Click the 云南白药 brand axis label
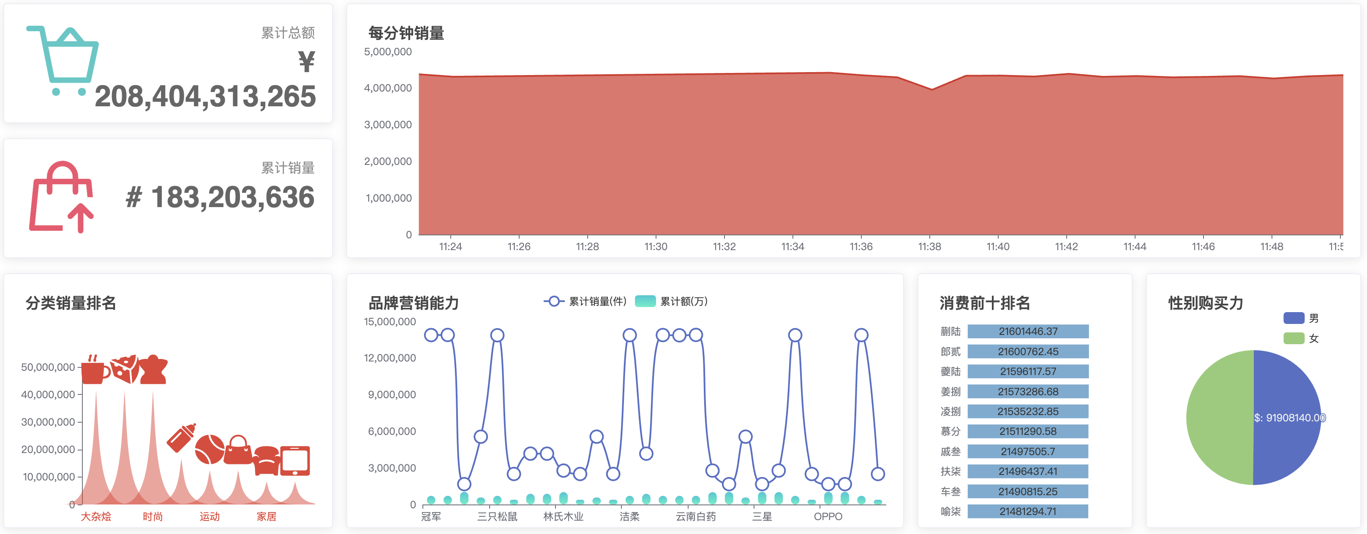The image size is (1367, 534). click(696, 517)
